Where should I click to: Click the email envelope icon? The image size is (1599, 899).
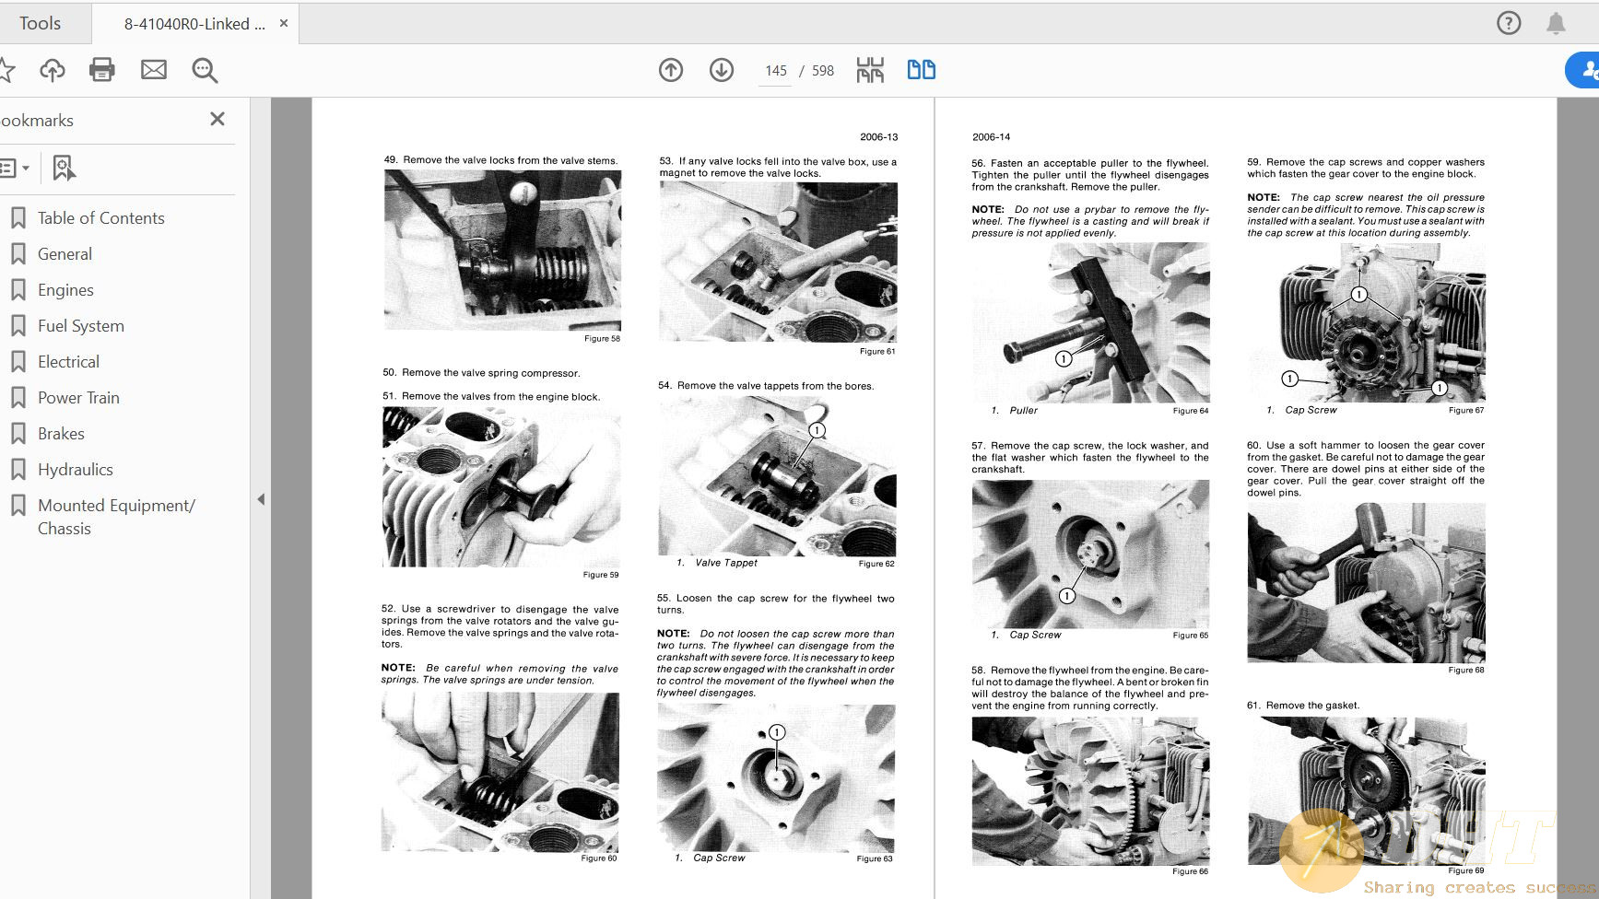coord(154,70)
